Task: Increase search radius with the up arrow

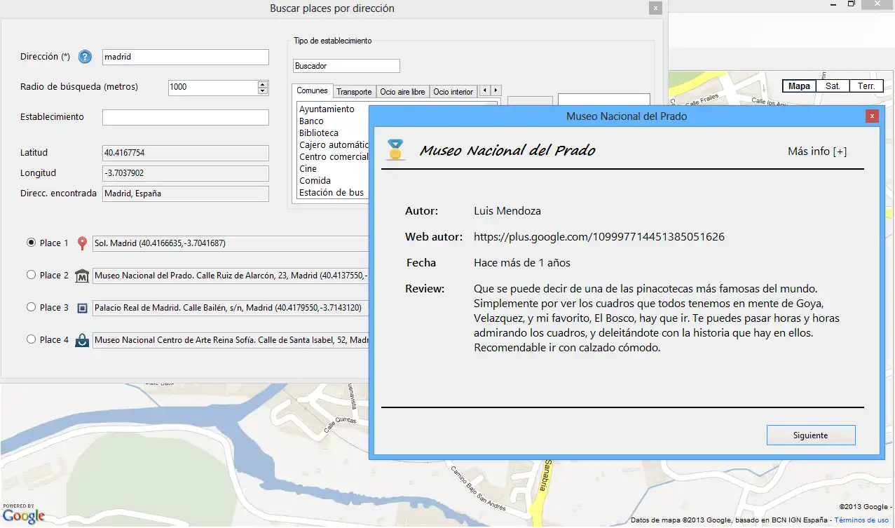Action: [263, 84]
